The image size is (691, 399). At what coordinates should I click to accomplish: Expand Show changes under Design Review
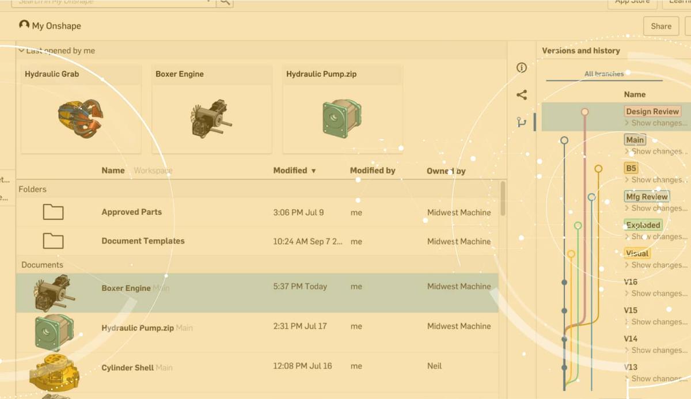(655, 123)
